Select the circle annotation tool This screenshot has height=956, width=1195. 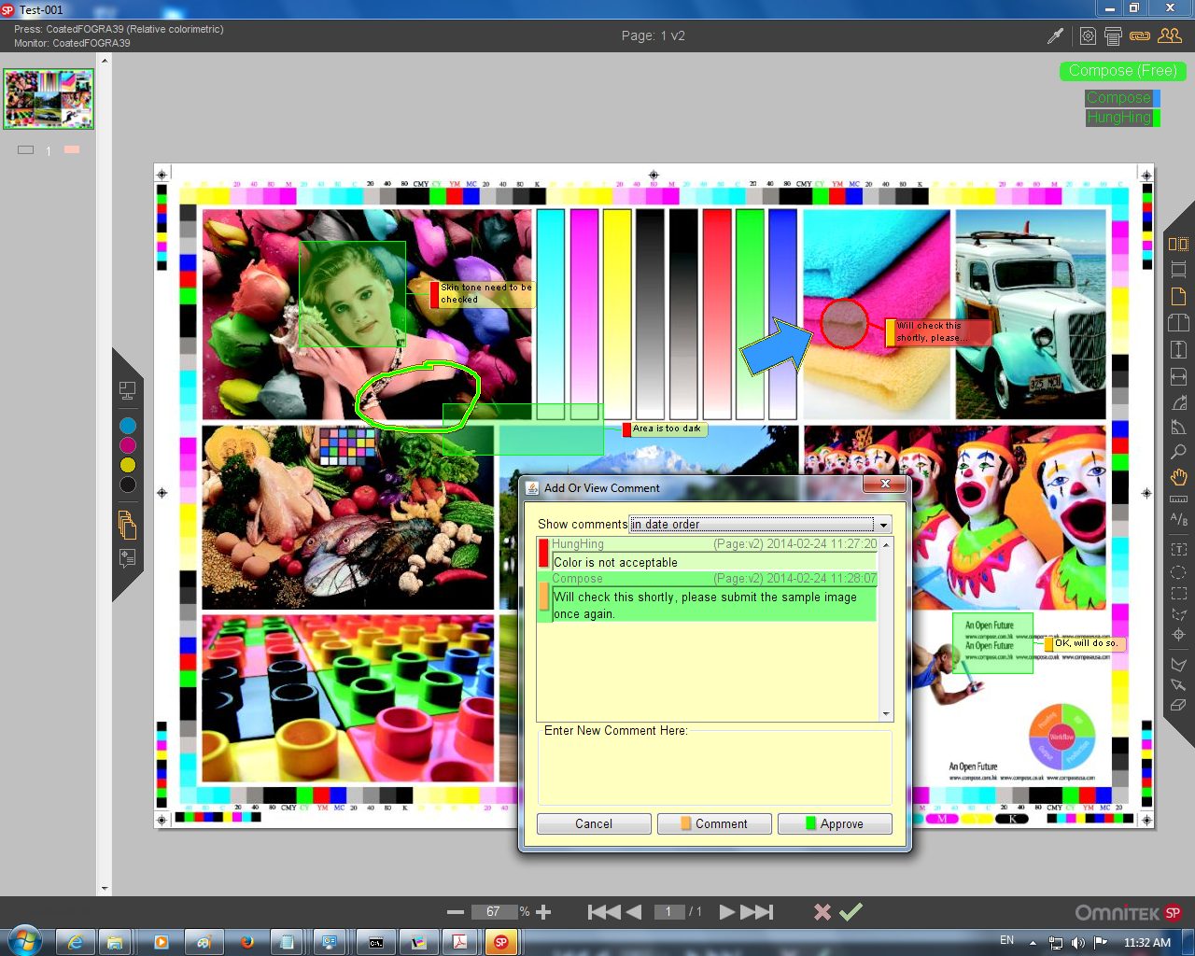(1178, 571)
